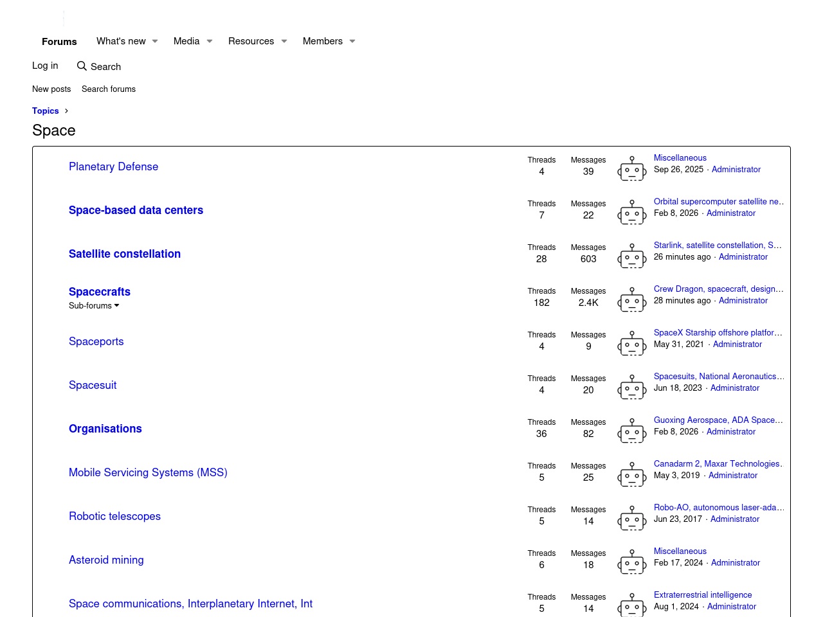The height and width of the screenshot is (617, 823).
Task: Click Administrator beside 28 minutes ago
Action: 743,301
